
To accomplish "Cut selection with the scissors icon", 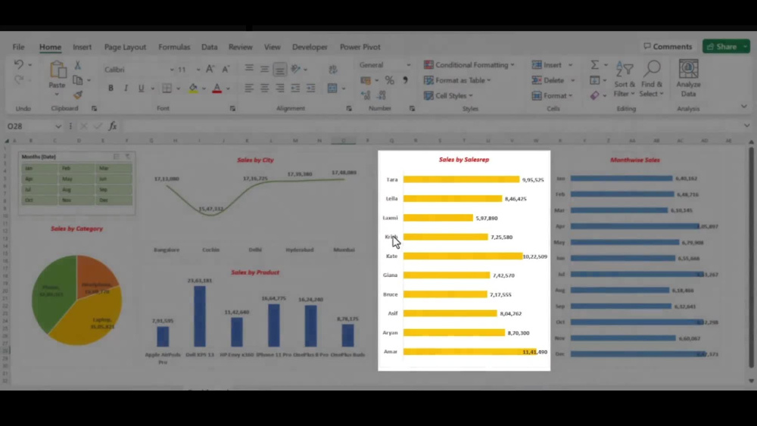I will point(77,65).
